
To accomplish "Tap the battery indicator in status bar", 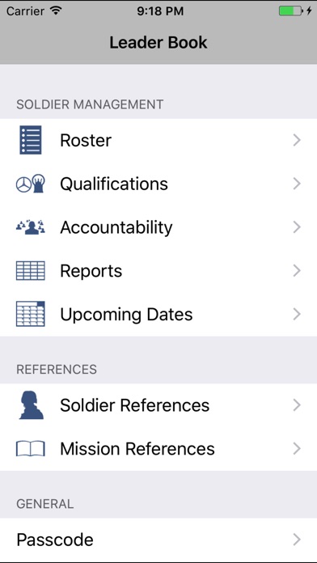I will [x=291, y=11].
